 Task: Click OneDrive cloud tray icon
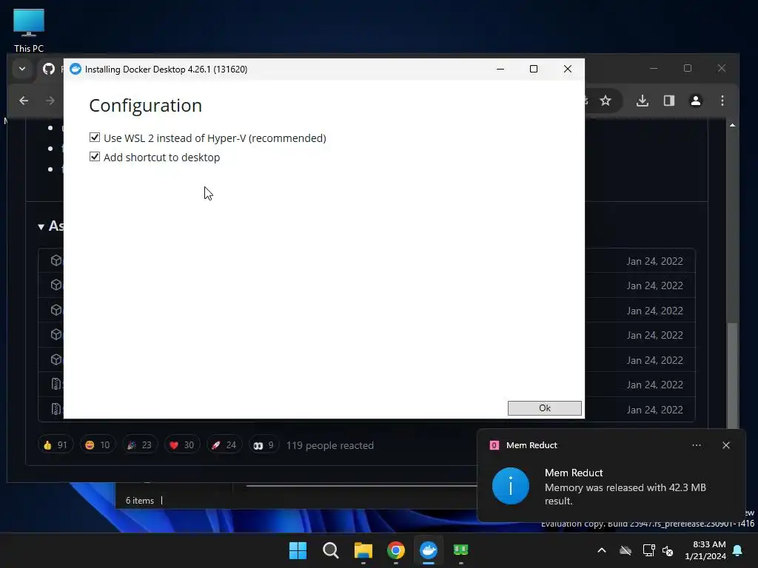pyautogui.click(x=625, y=550)
